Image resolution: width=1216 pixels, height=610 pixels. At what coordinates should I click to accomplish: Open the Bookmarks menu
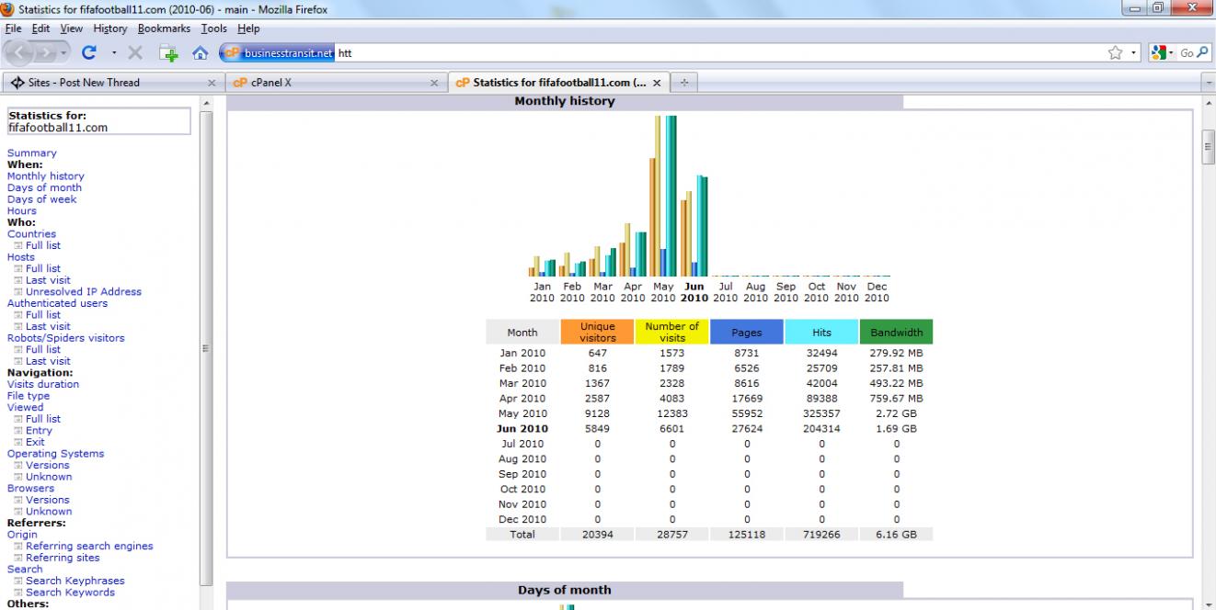click(164, 28)
